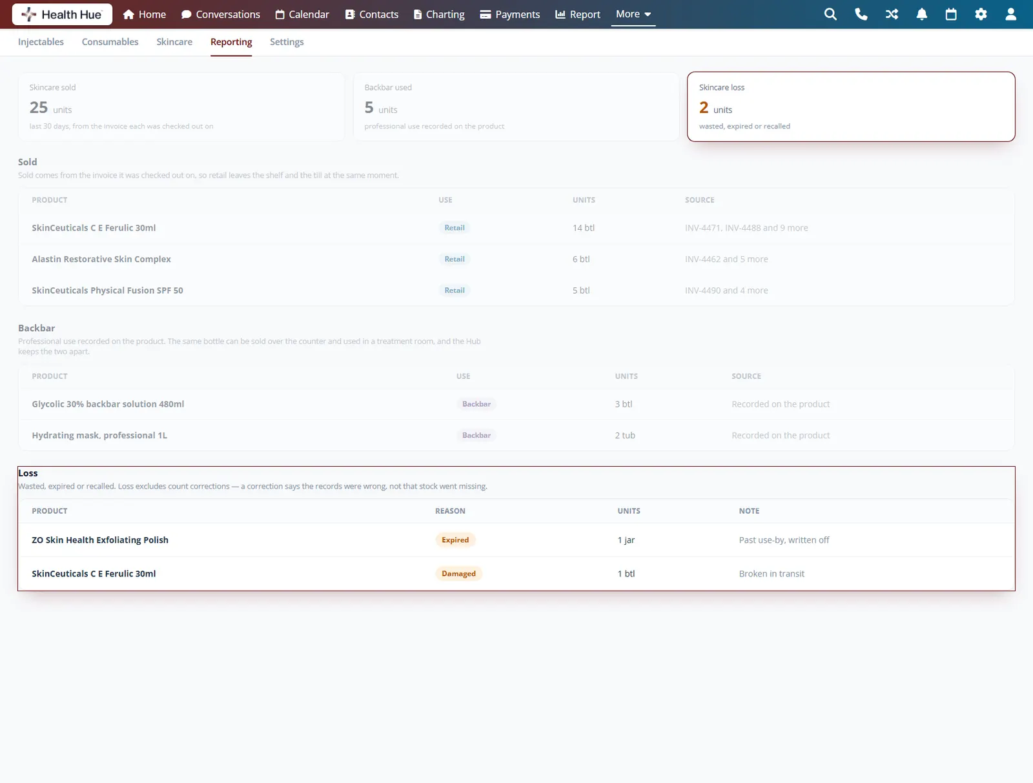Image resolution: width=1033 pixels, height=783 pixels.
Task: Open notifications bell icon
Action: point(922,14)
